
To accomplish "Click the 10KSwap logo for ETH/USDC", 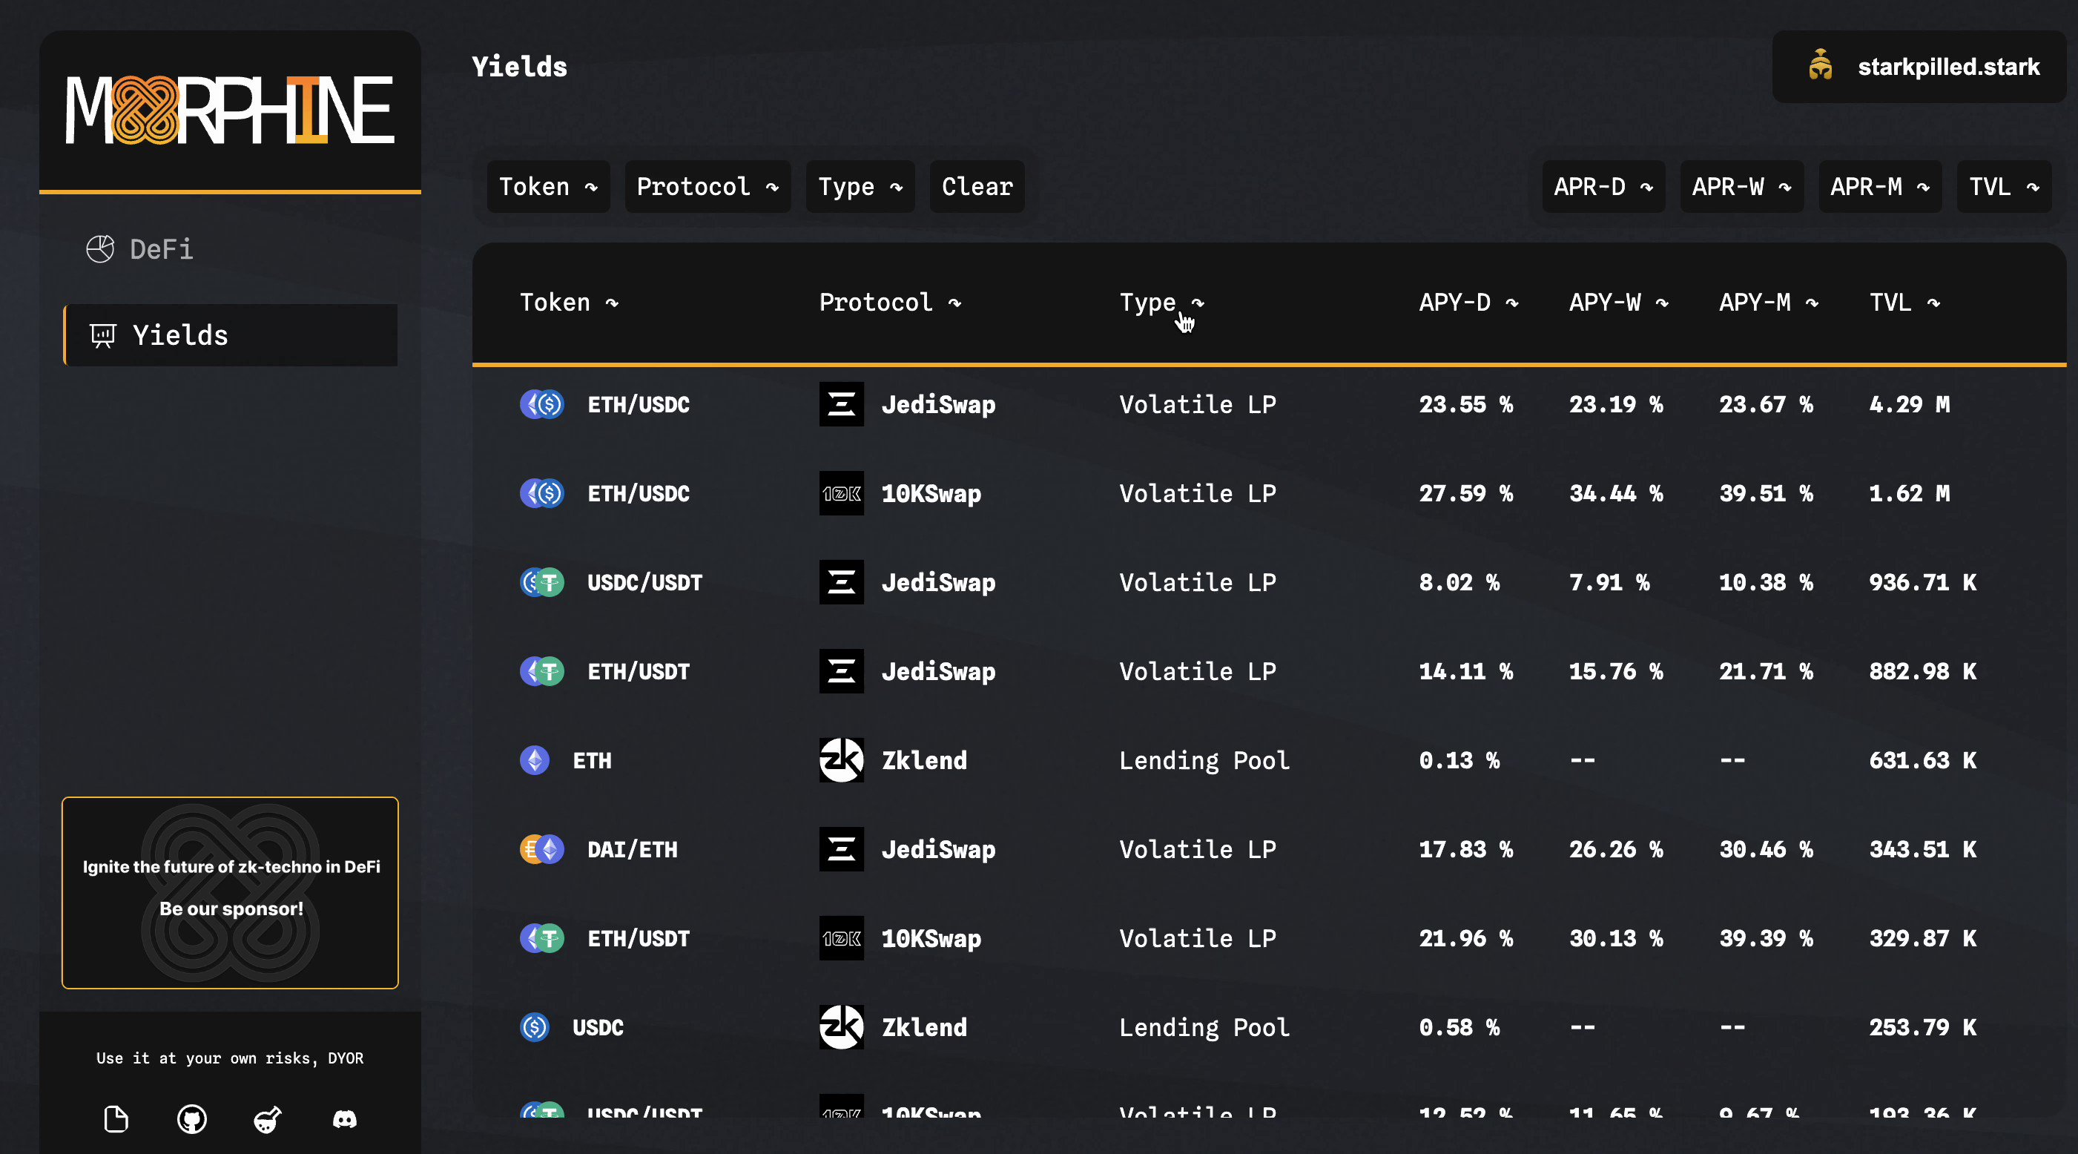I will tap(842, 493).
